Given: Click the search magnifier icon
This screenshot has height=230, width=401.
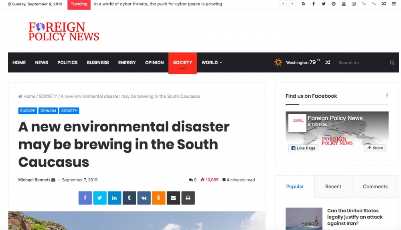Looking at the screenshot, I should [x=392, y=63].
